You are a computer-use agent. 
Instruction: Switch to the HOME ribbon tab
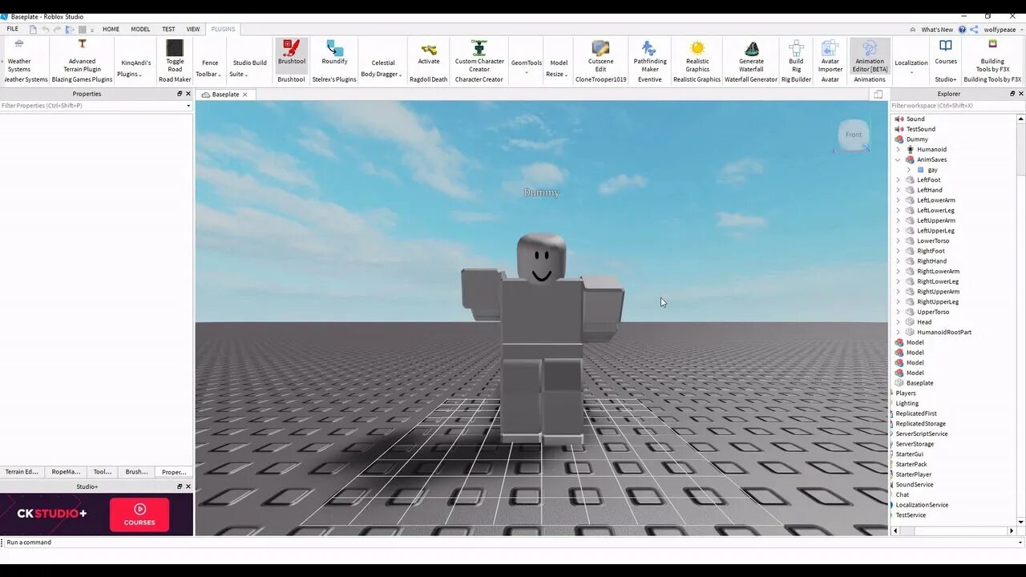[x=111, y=29]
